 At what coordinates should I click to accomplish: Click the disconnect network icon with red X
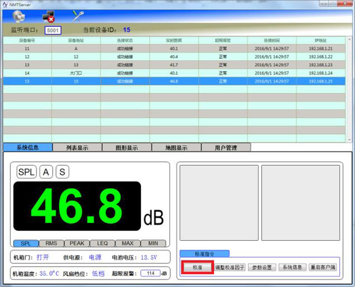48,16
